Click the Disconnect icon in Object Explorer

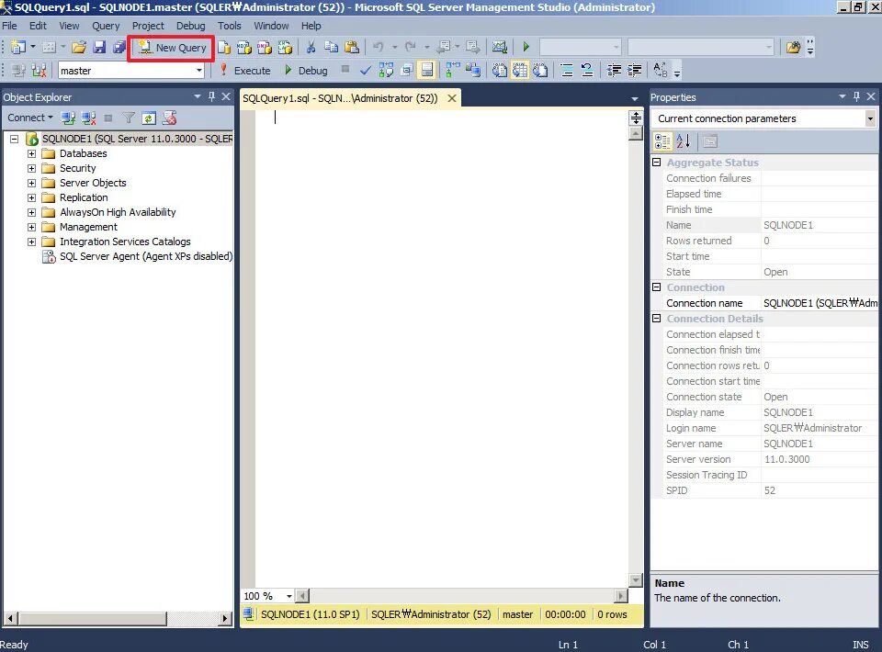point(89,118)
